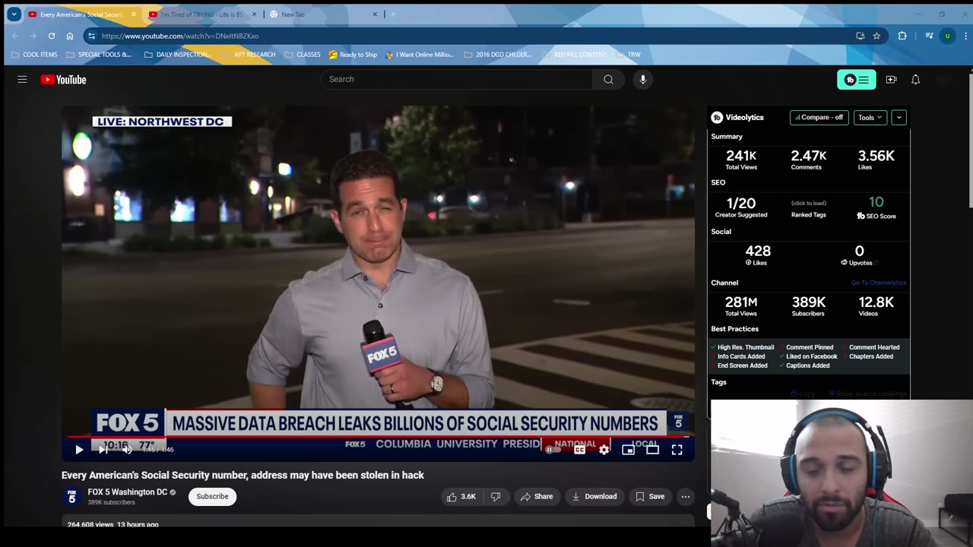The width and height of the screenshot is (973, 547).
Task: Open the Videolytics Tools dropdown
Action: (x=870, y=118)
